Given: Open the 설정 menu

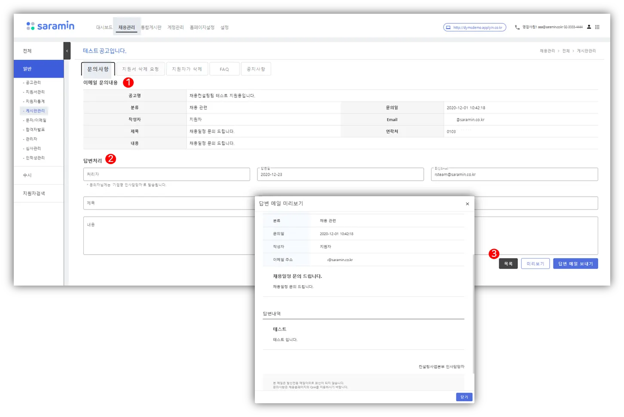Looking at the screenshot, I should pyautogui.click(x=224, y=27).
